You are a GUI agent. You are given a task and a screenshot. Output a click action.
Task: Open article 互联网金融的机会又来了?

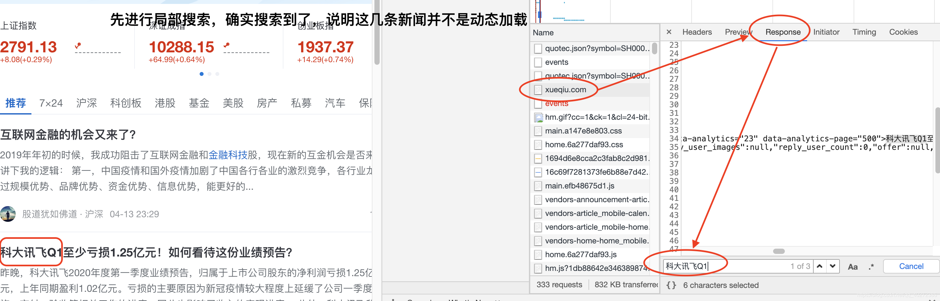click(68, 135)
